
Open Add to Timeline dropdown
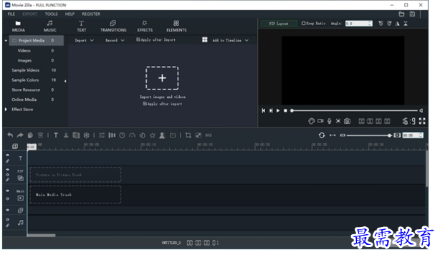pos(230,40)
